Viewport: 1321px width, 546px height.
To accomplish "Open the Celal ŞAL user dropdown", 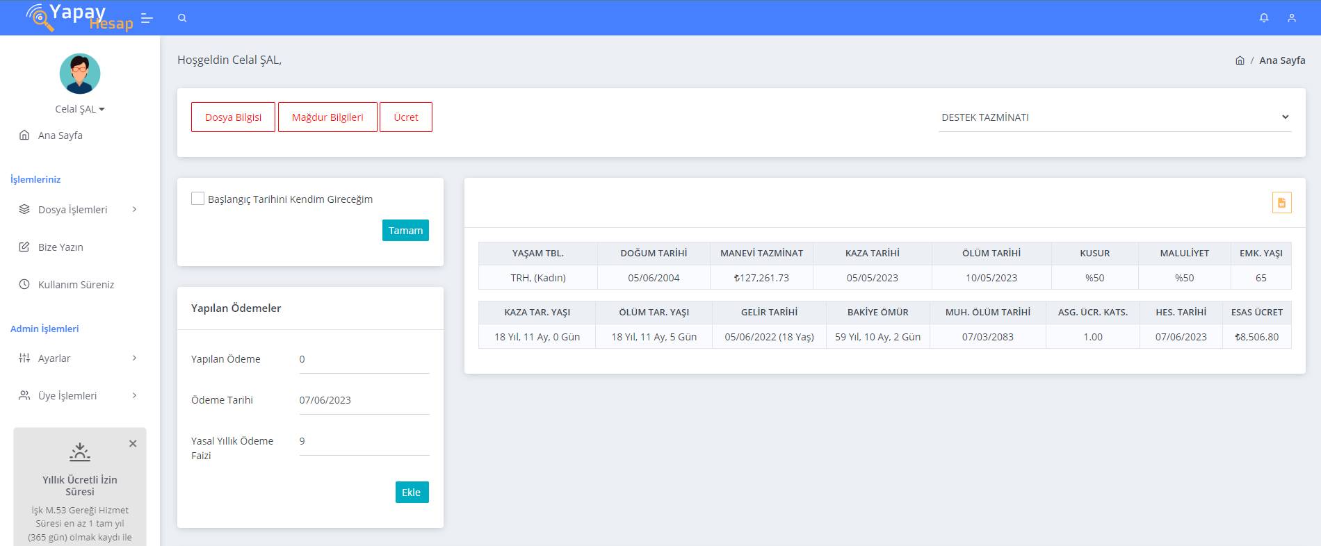I will pyautogui.click(x=80, y=109).
